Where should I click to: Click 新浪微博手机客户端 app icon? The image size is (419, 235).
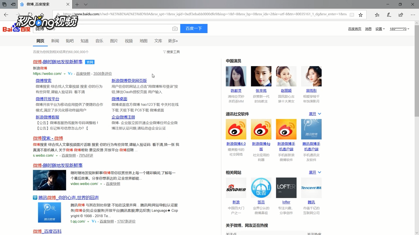coord(286,129)
